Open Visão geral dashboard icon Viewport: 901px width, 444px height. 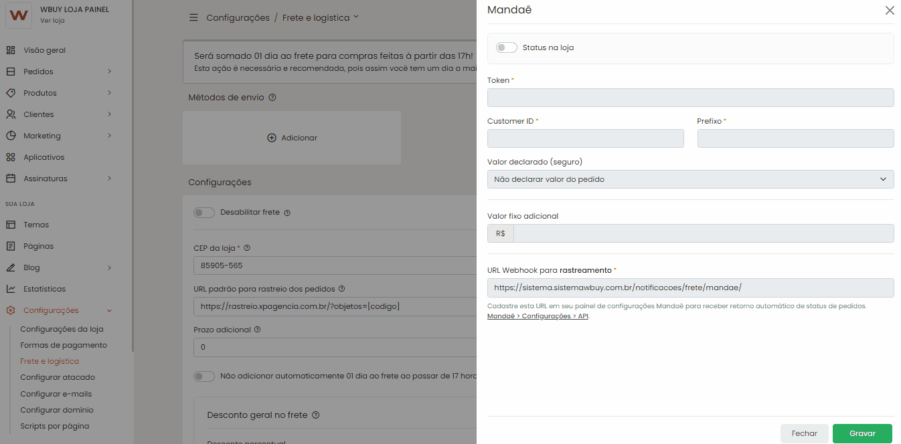point(11,50)
